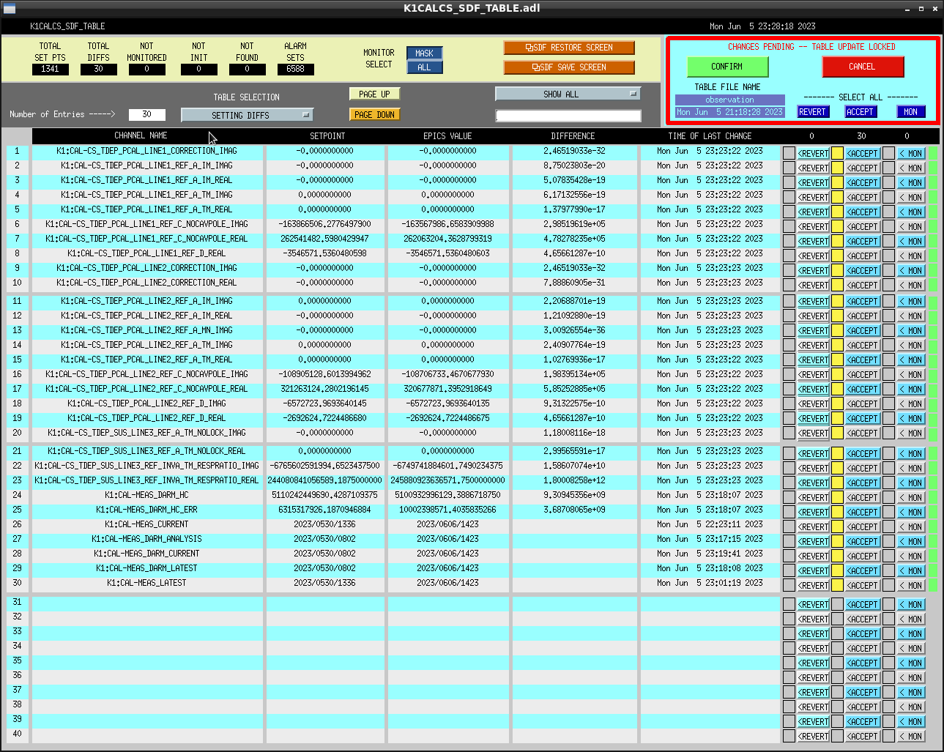Click ACCEPT for row 22 INVA_TM_RESPRATIO_IMAG
The width and height of the screenshot is (944, 752).
[863, 469]
